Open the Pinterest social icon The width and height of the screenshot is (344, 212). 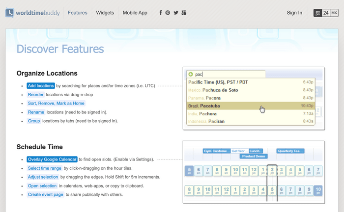tap(168, 13)
